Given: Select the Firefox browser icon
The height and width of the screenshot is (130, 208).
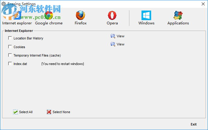Looking at the screenshot, I should (x=80, y=15).
